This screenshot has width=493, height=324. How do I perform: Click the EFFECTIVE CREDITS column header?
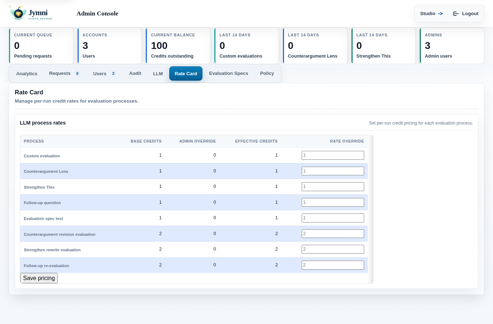pyautogui.click(x=257, y=141)
